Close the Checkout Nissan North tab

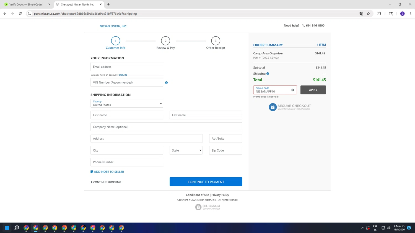(x=101, y=4)
